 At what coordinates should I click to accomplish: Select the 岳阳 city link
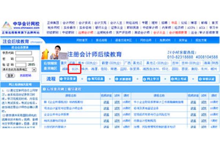(104, 69)
